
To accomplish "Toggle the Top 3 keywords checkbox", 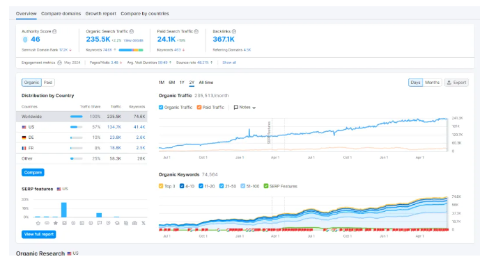I will [x=161, y=186].
